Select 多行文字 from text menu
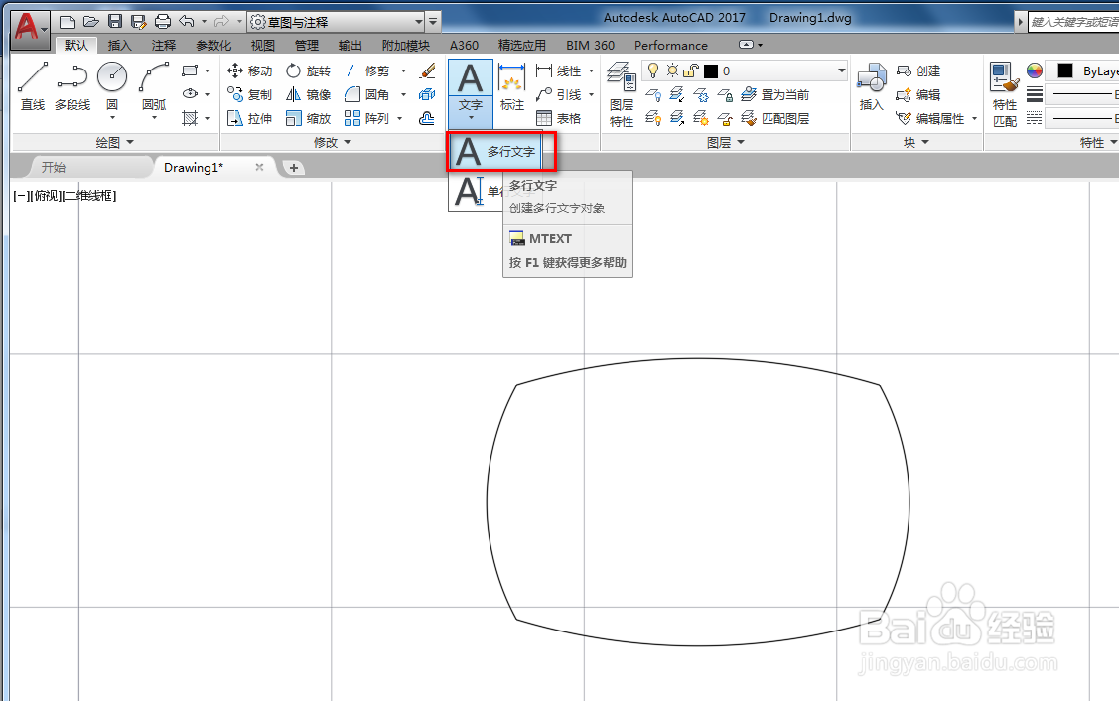This screenshot has width=1119, height=701. (x=496, y=151)
